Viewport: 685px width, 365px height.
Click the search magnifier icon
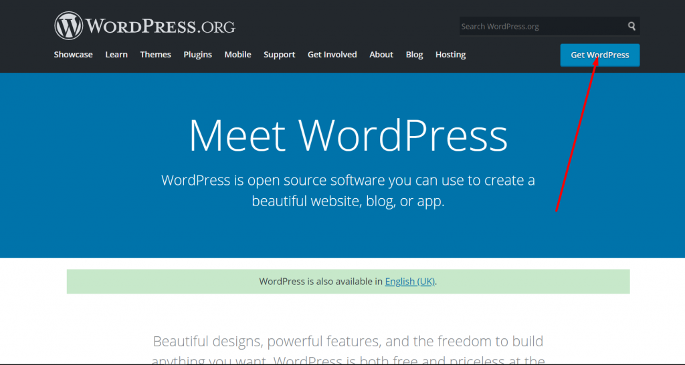[x=631, y=26]
